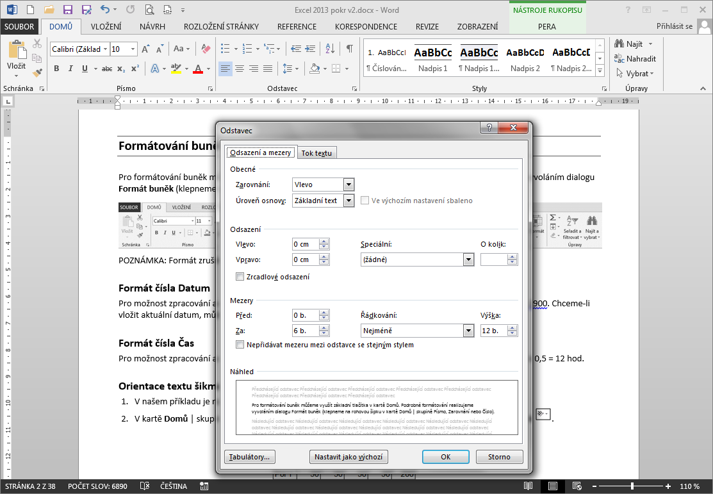This screenshot has width=713, height=494.
Task: Click the Center alignment icon
Action: [240, 69]
